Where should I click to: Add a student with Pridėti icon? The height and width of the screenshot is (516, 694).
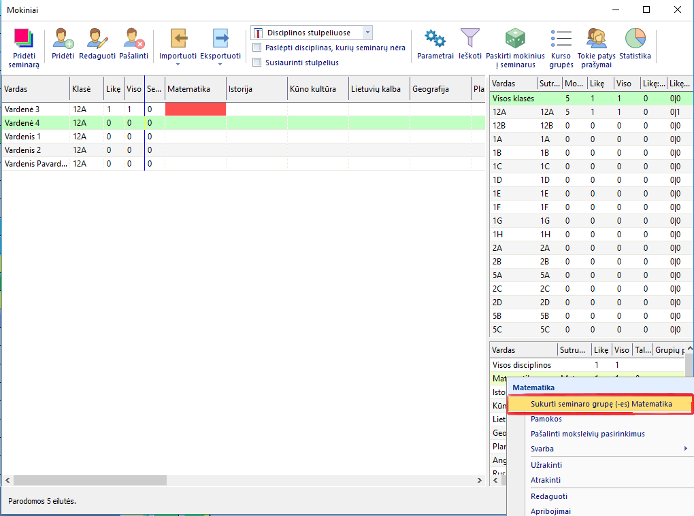(63, 39)
